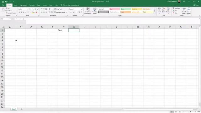
Task: Select cell F1 containing Test
Action: click(63, 30)
